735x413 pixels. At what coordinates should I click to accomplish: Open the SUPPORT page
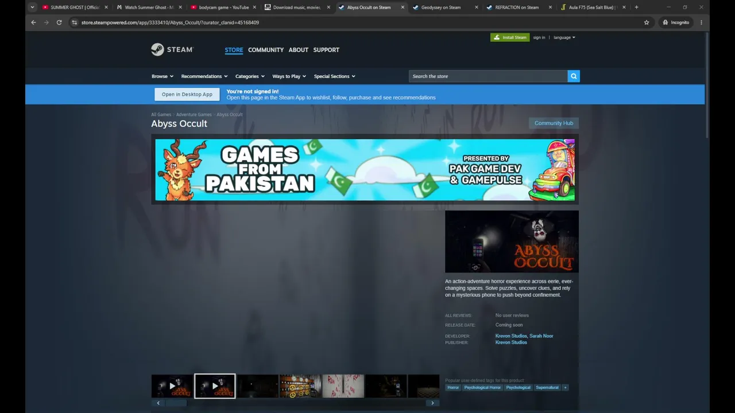[x=326, y=50]
